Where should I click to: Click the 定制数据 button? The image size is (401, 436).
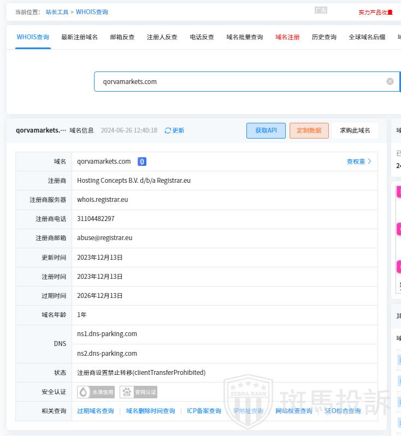309,130
